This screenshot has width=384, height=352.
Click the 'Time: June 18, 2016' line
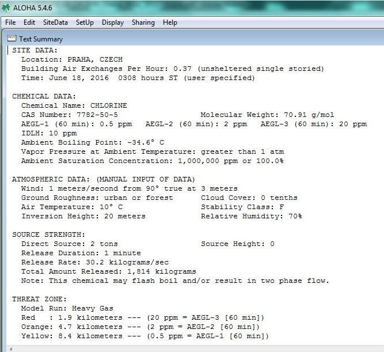pyautogui.click(x=138, y=78)
